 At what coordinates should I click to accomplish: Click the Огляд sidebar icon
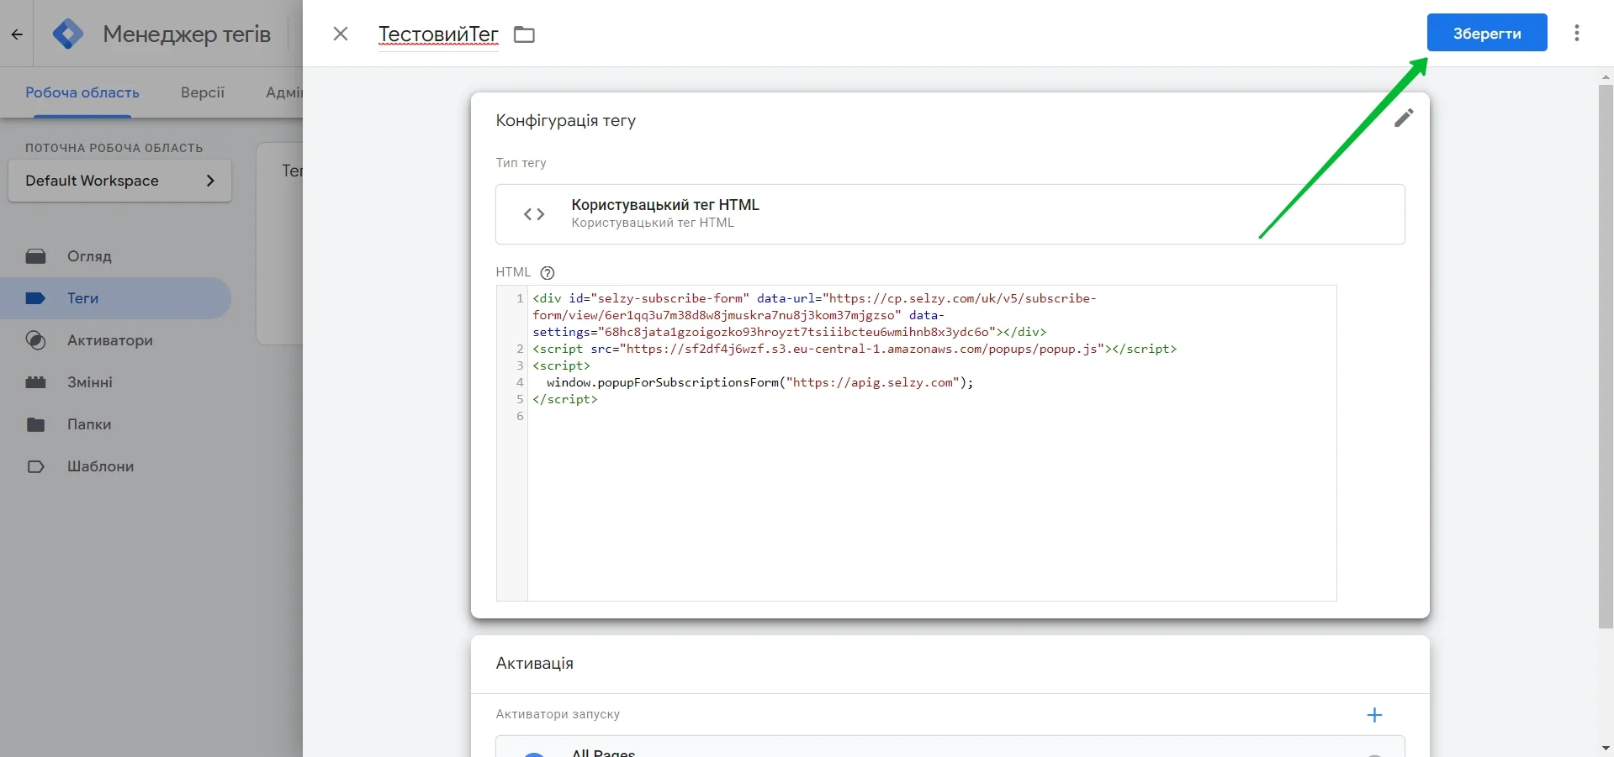(35, 256)
